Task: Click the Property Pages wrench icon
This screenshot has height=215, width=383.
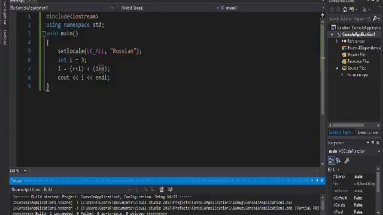Action: [x=347, y=161]
